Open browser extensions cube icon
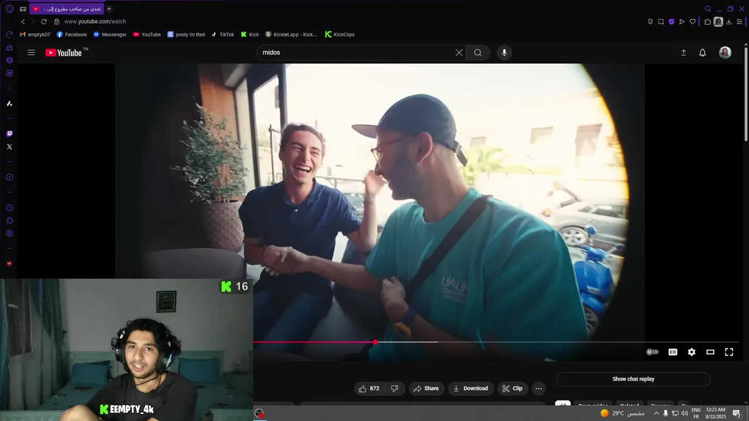749x421 pixels. point(707,22)
